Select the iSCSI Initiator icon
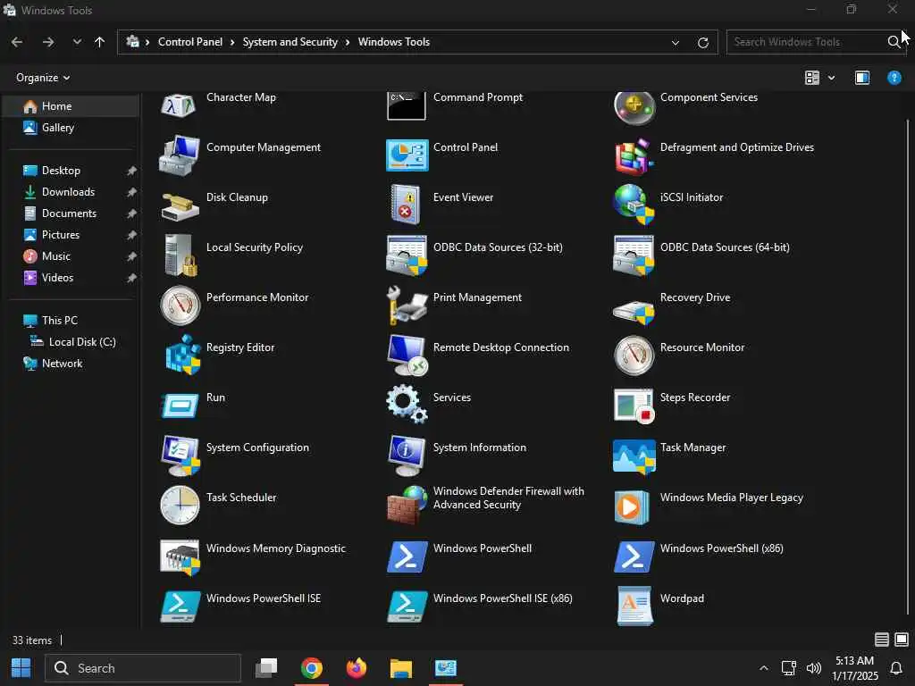 tap(634, 205)
